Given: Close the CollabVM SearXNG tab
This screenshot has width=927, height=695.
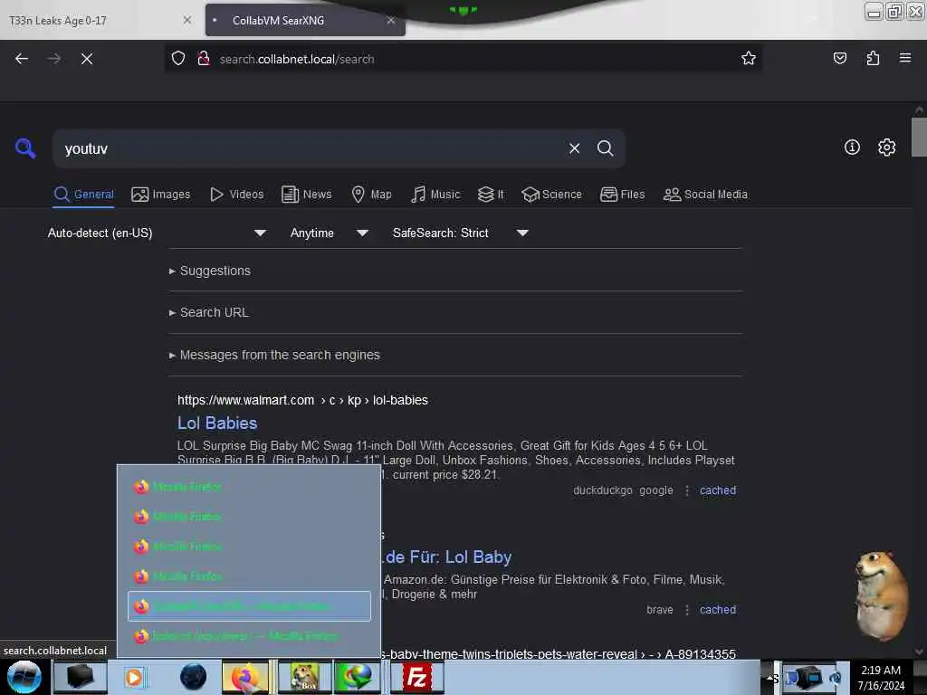Looking at the screenshot, I should point(391,20).
